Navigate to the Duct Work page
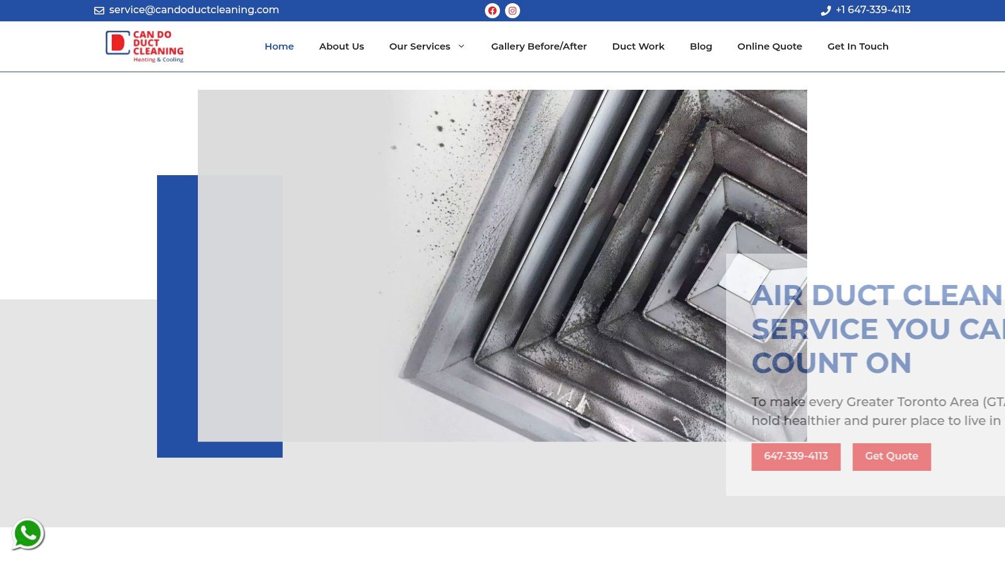Screen dimensions: 1005x565 [638, 46]
